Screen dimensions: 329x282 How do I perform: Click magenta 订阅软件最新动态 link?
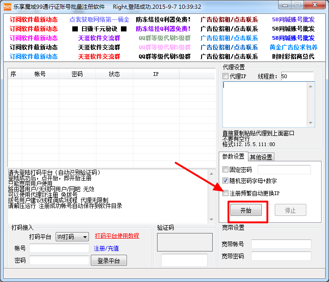(x=33, y=38)
